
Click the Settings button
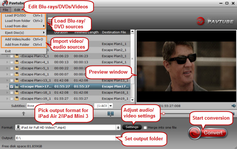(x=132, y=127)
